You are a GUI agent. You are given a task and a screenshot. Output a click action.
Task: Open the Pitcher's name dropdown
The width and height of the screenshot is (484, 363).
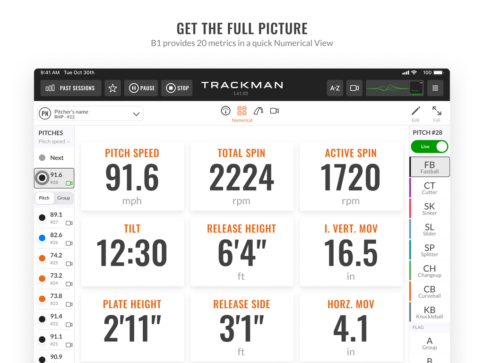pyautogui.click(x=90, y=113)
